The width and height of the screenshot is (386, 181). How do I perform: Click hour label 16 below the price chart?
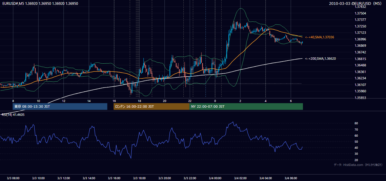click(114, 101)
